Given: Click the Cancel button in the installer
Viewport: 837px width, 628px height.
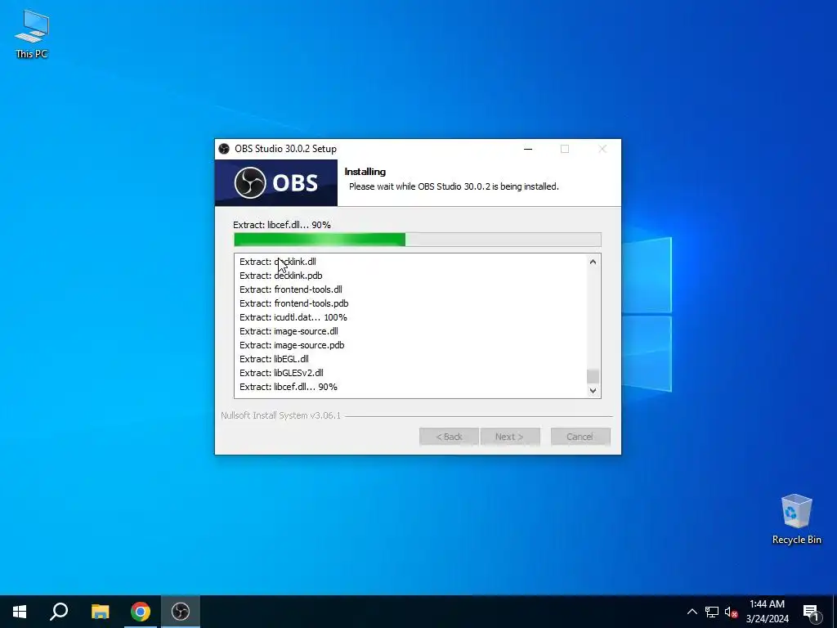Looking at the screenshot, I should click(580, 437).
